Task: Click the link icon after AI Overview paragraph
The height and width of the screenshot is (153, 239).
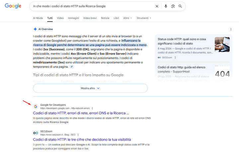Action: [x=72, y=67]
